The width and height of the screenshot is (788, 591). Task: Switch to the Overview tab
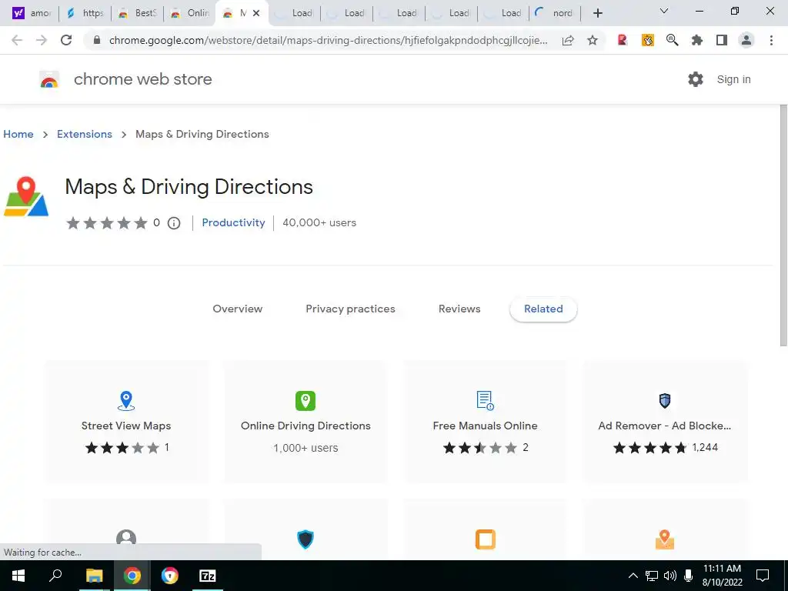pyautogui.click(x=238, y=309)
